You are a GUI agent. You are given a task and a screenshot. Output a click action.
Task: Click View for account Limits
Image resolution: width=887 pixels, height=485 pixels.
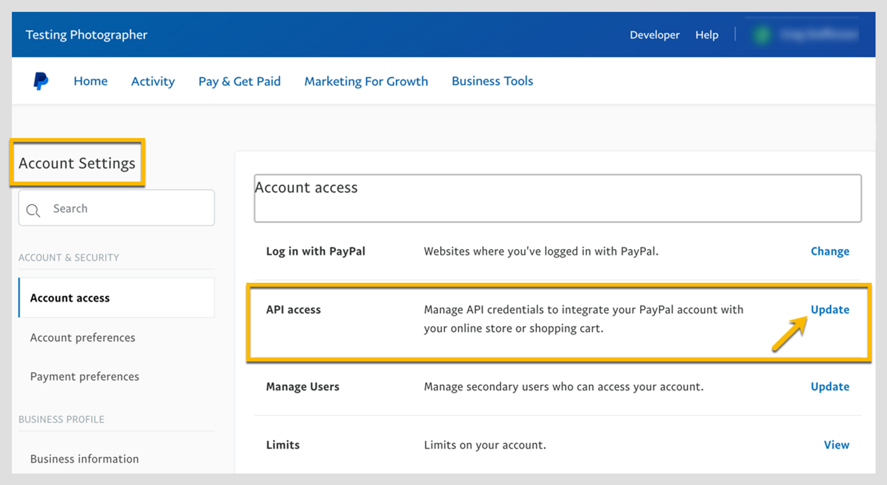click(836, 445)
